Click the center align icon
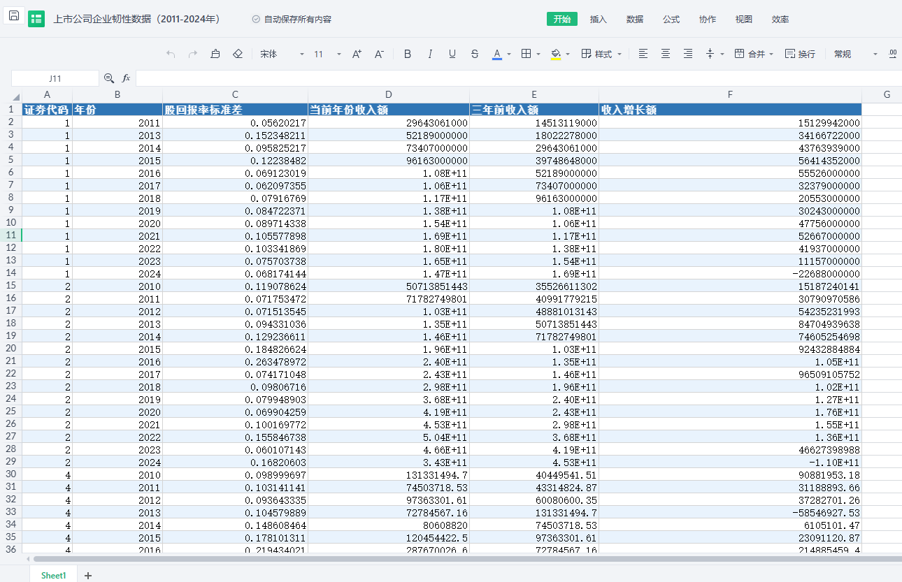This screenshot has height=582, width=902. pos(666,54)
